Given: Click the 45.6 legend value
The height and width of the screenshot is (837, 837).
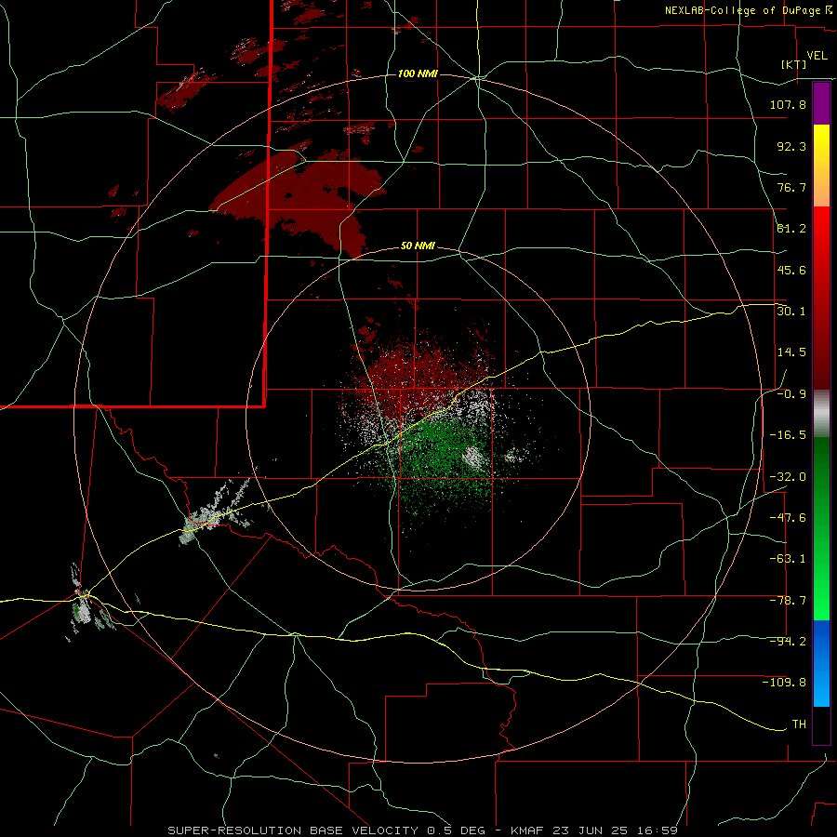Looking at the screenshot, I should (791, 270).
